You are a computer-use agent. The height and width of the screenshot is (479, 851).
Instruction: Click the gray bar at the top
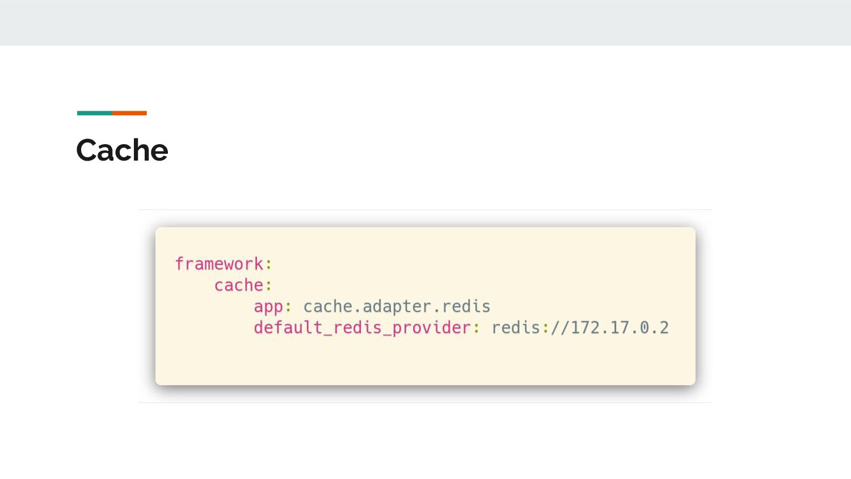pyautogui.click(x=425, y=23)
